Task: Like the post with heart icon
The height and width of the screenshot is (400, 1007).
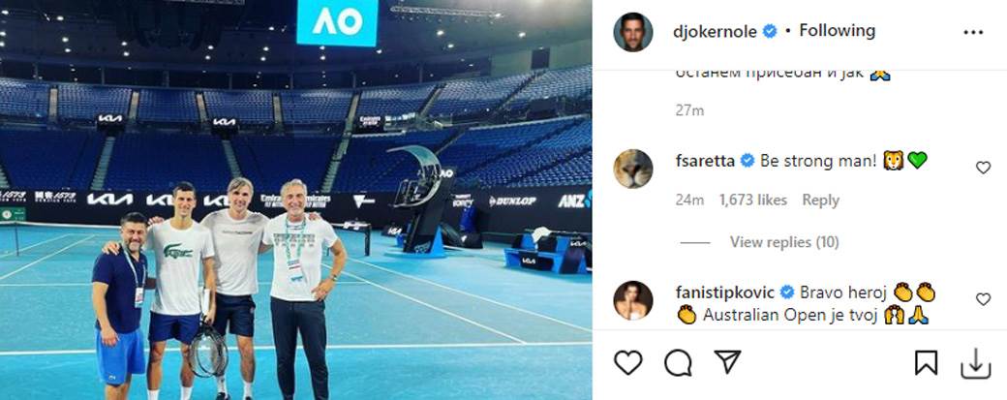Action: click(x=627, y=363)
